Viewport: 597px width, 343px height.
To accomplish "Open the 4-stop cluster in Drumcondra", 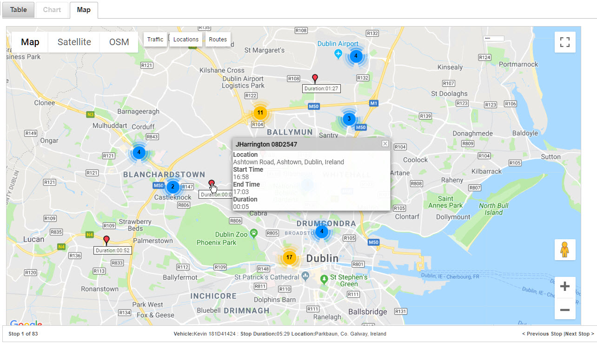I will tap(321, 232).
